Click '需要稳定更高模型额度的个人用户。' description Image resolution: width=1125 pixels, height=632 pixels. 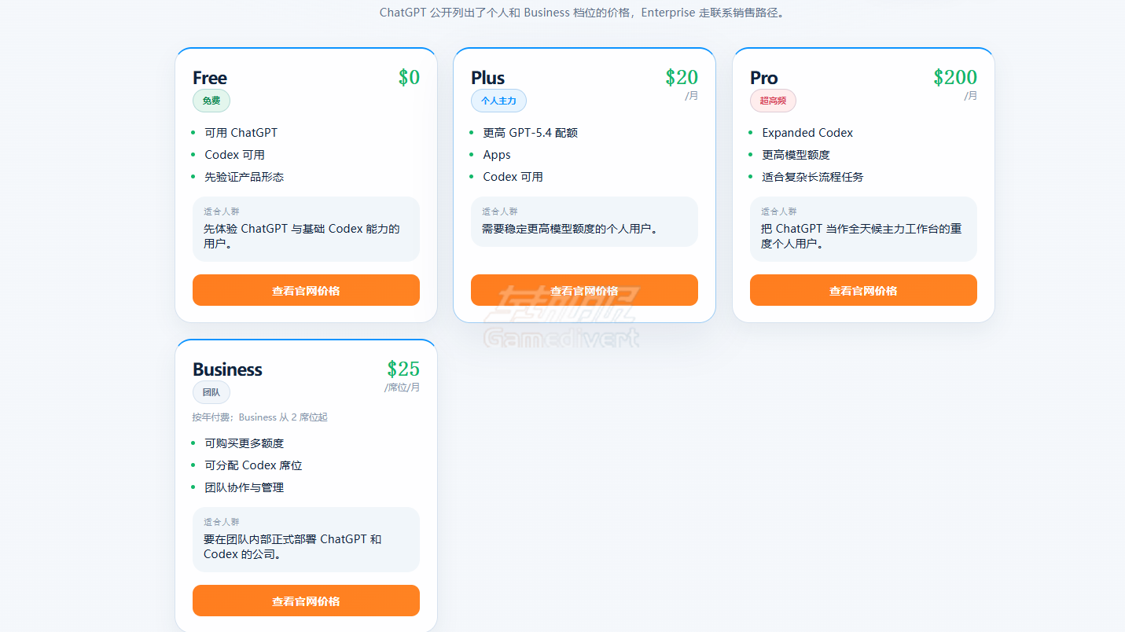pos(570,229)
